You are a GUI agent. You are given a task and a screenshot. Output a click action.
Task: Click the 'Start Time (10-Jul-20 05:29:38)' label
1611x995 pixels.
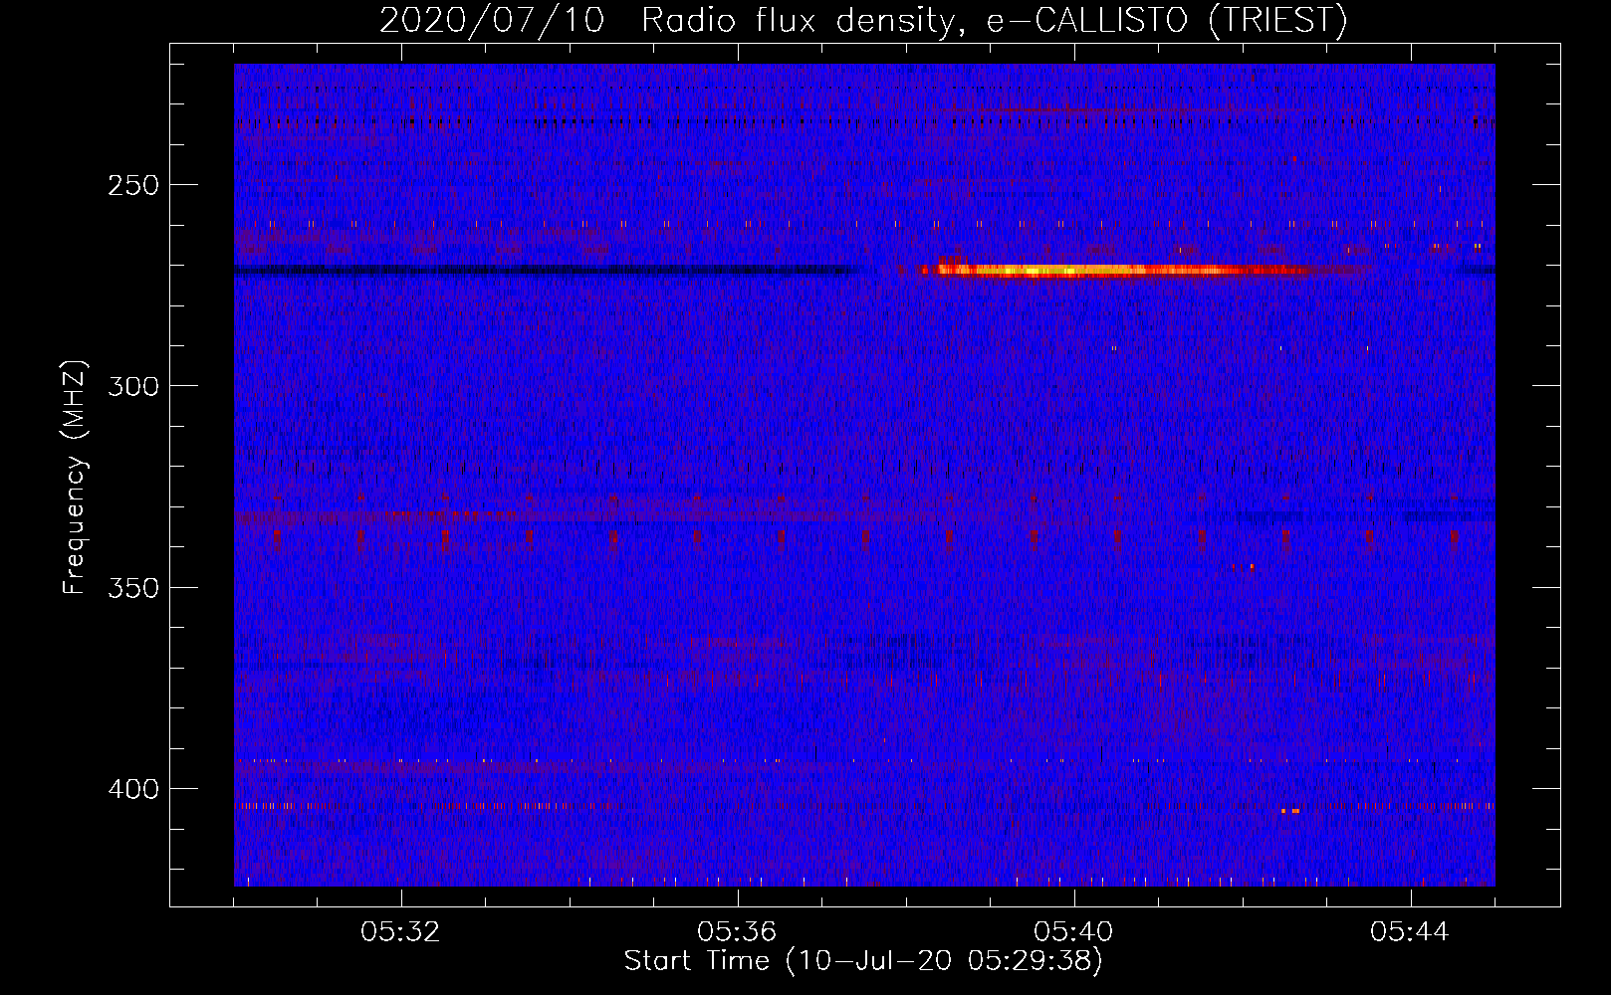(863, 961)
